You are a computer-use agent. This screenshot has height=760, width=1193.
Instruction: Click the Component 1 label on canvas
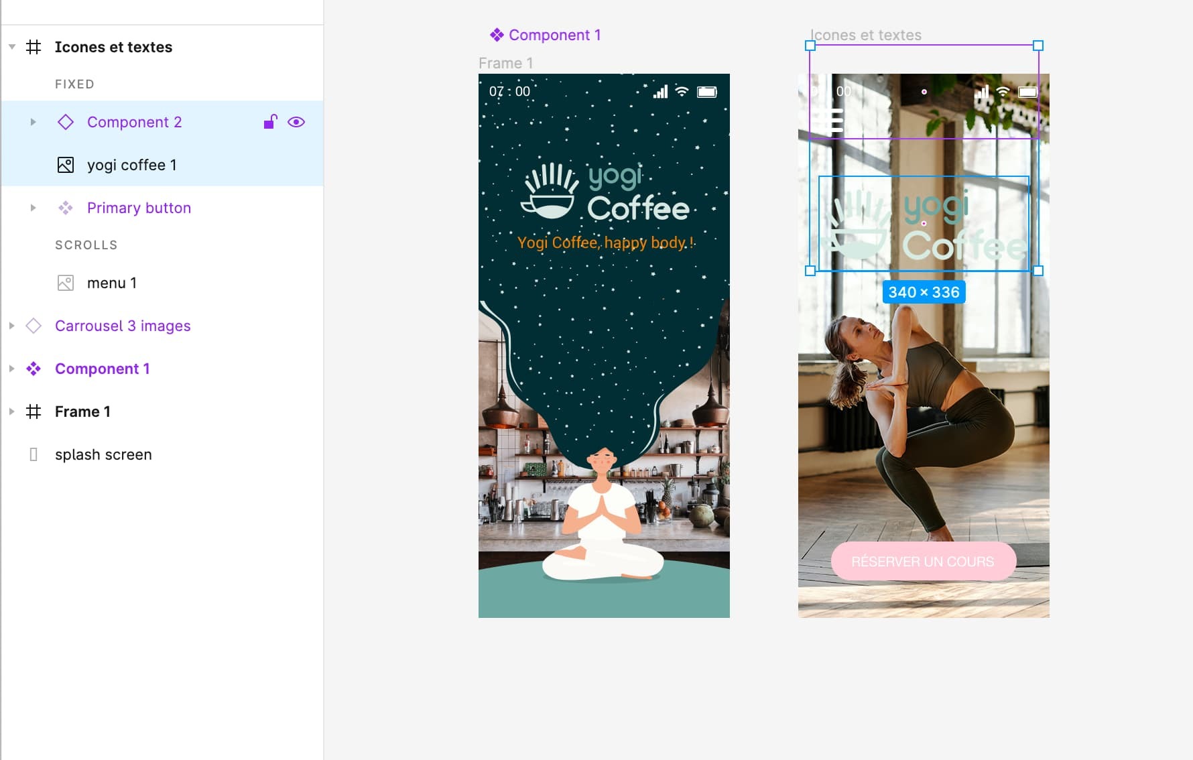546,35
